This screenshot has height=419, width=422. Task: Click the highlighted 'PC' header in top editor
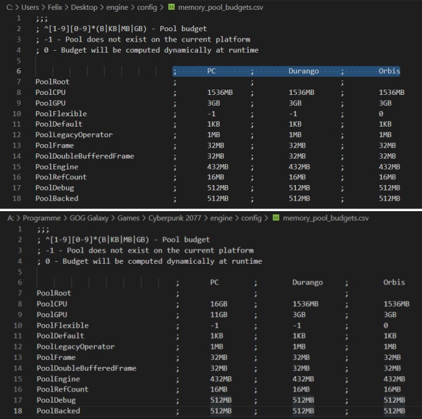coord(211,71)
